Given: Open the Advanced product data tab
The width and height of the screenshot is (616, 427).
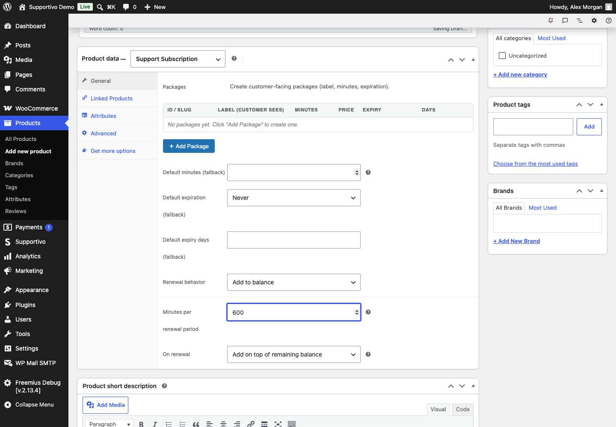Looking at the screenshot, I should (117, 133).
